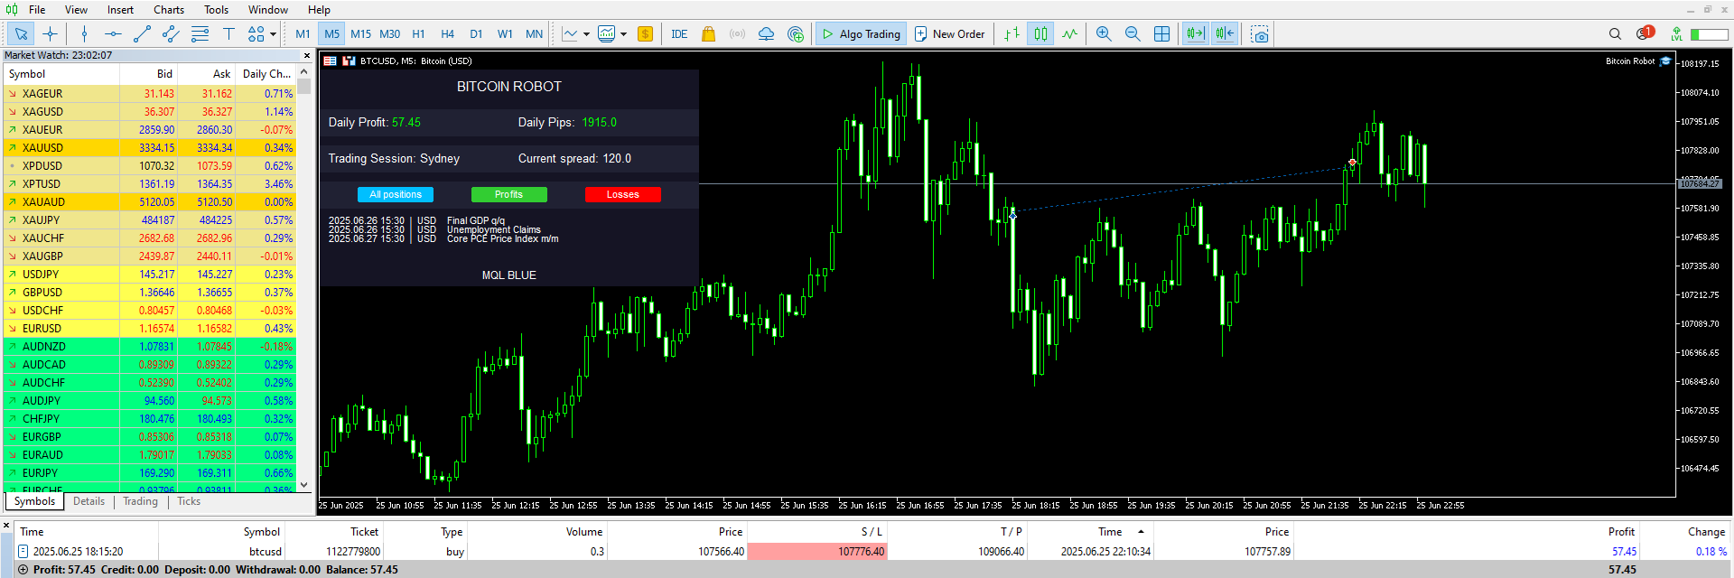This screenshot has height=578, width=1734.
Task: Open the signals broadcast icon
Action: coord(737,34)
